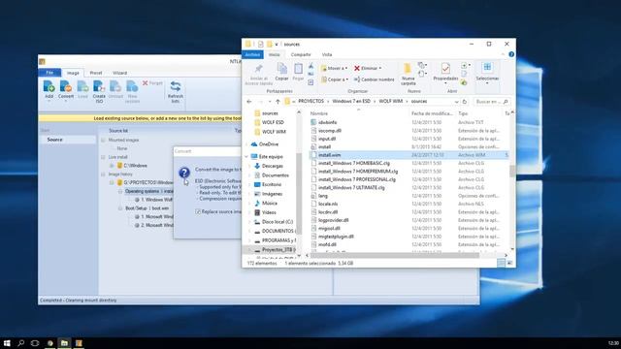Open the Windows Start button

(7, 343)
